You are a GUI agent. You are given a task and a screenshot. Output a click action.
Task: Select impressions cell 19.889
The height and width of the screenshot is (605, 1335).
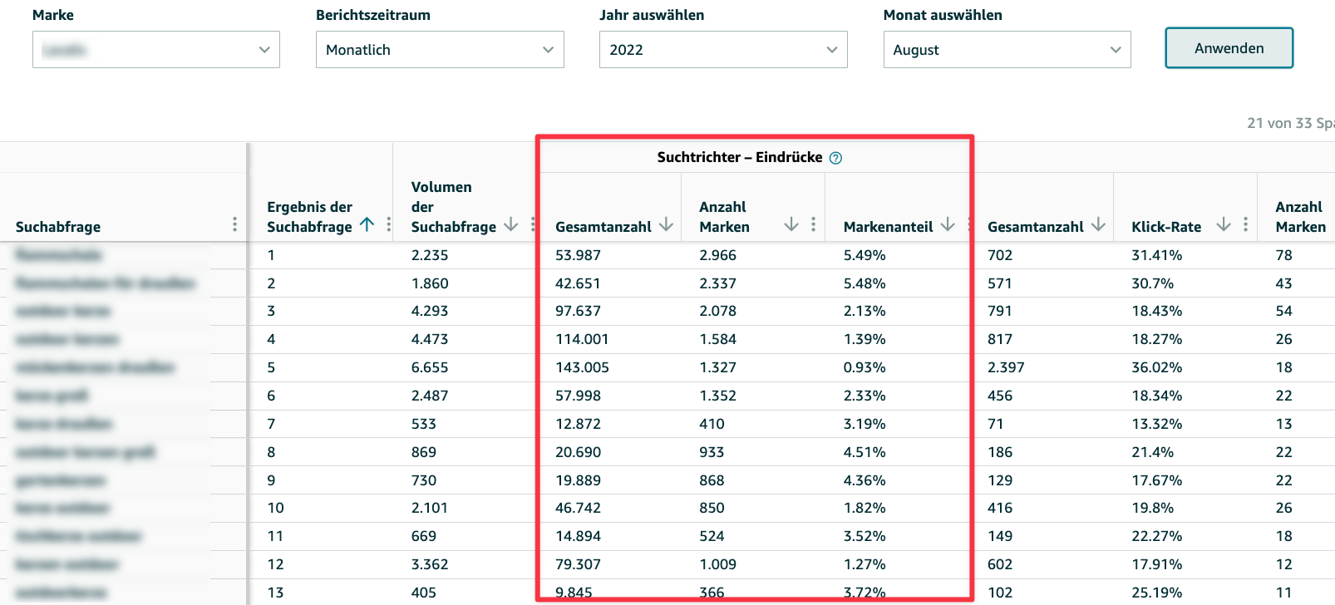pyautogui.click(x=578, y=480)
